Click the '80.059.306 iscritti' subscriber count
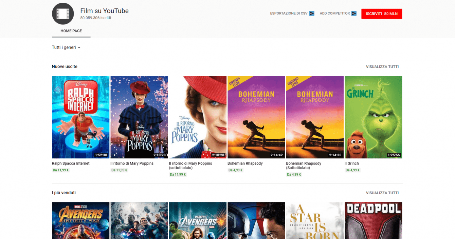Image resolution: width=455 pixels, height=239 pixels. [96, 18]
